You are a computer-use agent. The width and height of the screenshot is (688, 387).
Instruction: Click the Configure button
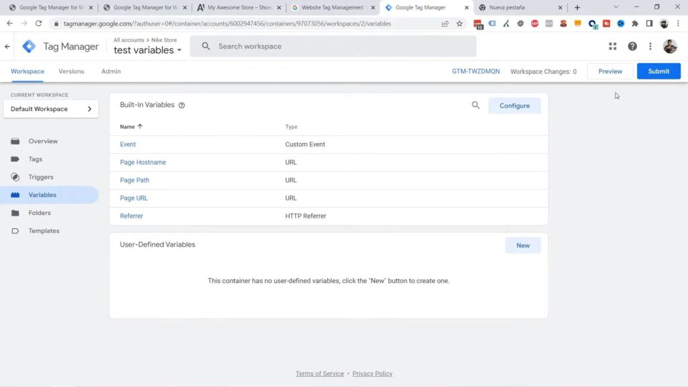[514, 105]
